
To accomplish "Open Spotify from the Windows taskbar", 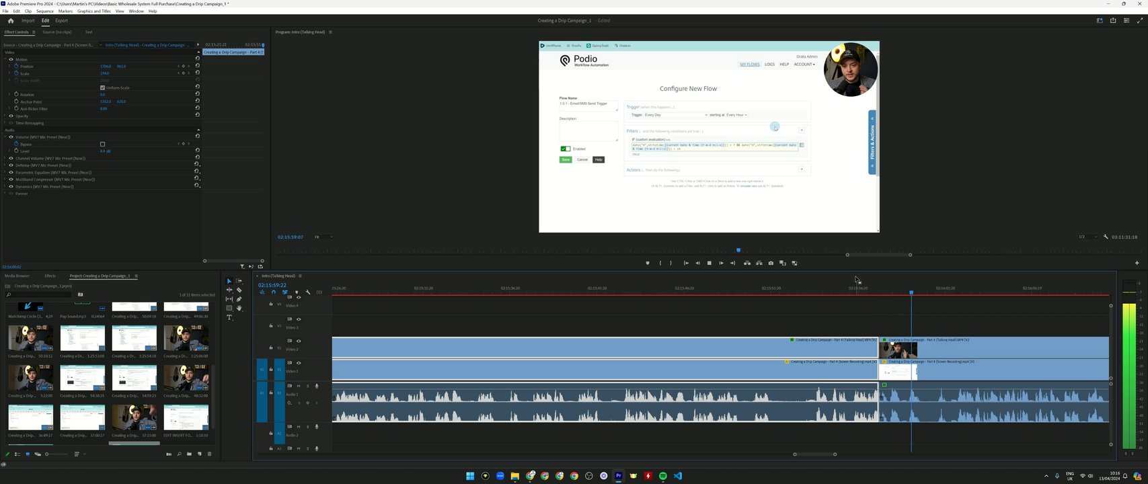I will [x=662, y=476].
